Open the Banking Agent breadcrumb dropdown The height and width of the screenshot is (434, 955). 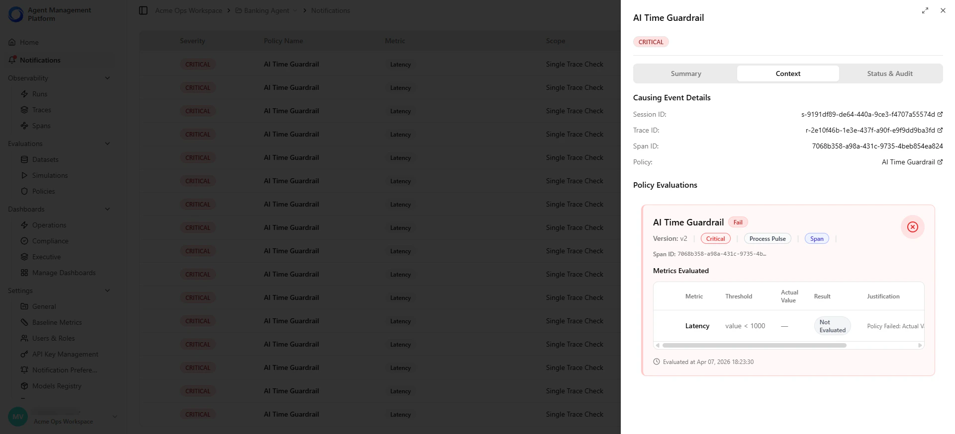coord(295,10)
